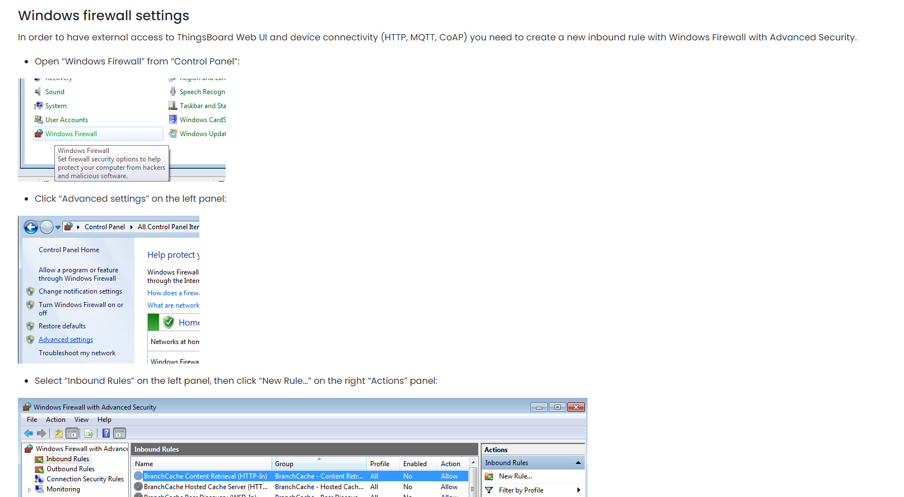Viewport: 904px width, 497px height.
Task: Click the Name column header
Action: point(202,464)
